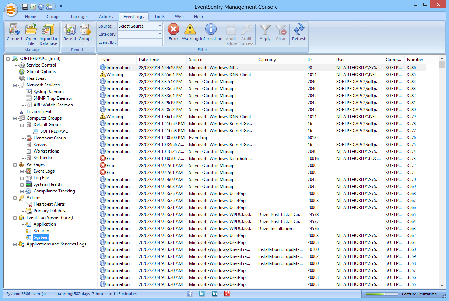The image size is (449, 301).
Task: Open the LinkedIn icon in status bar
Action: [215, 294]
